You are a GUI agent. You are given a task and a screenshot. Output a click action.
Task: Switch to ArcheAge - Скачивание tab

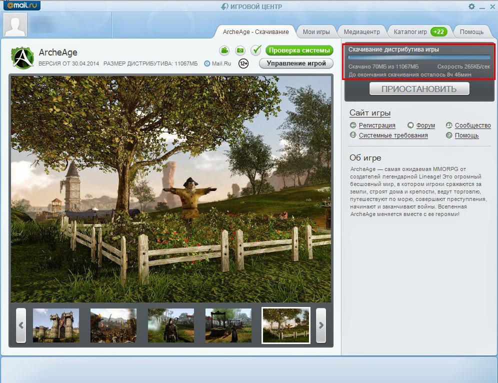(x=255, y=32)
